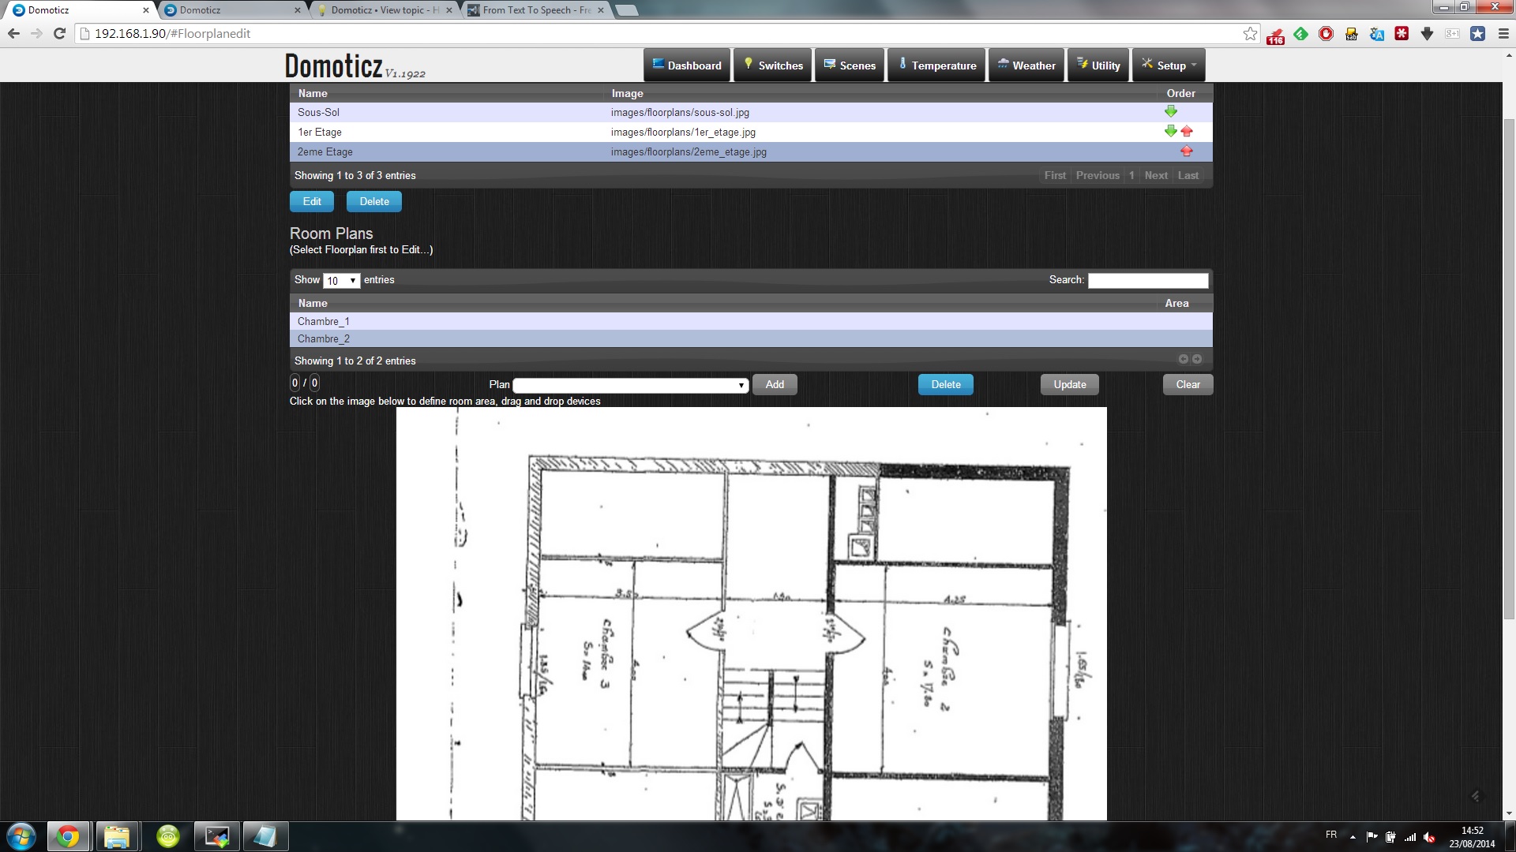Expand the Show entries dropdown
The image size is (1516, 852).
[x=342, y=280]
